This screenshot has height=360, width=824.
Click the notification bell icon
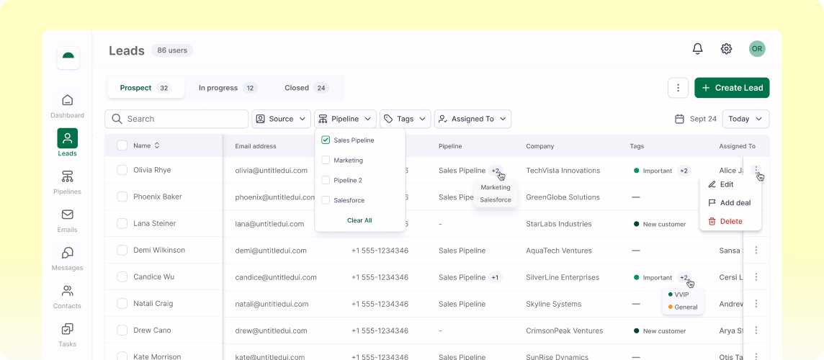coord(697,49)
